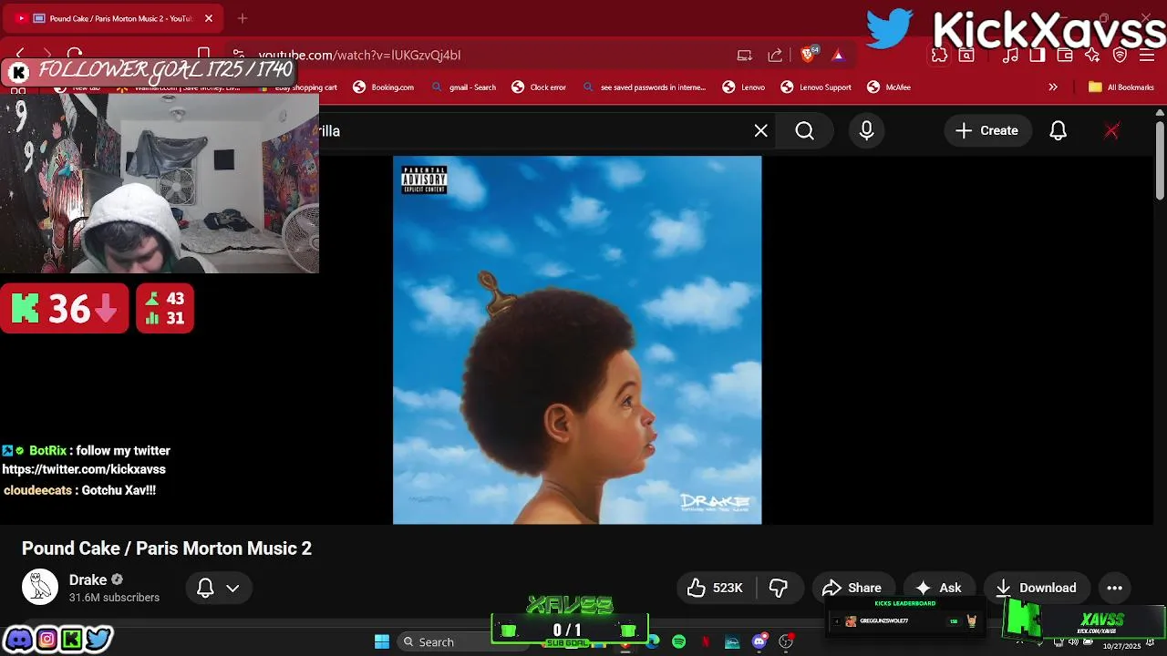The width and height of the screenshot is (1167, 656).
Task: Dislike the video with thumbs down
Action: coord(779,588)
